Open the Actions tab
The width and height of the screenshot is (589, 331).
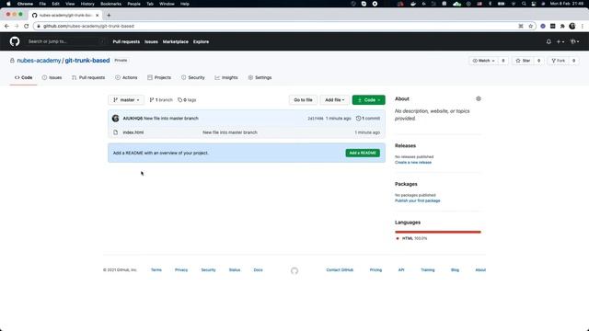pos(126,77)
